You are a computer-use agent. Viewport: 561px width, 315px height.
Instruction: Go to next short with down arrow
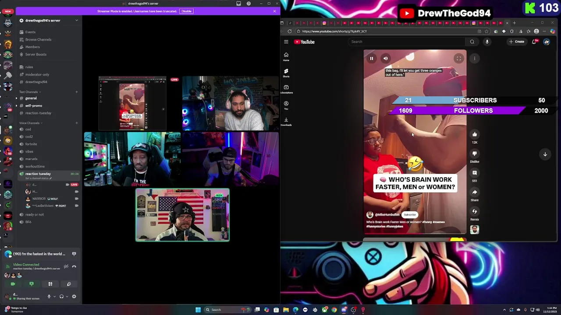pos(545,154)
